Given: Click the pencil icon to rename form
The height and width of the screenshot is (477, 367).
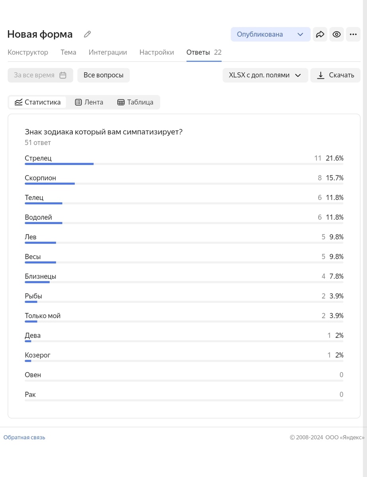Looking at the screenshot, I should pyautogui.click(x=87, y=34).
